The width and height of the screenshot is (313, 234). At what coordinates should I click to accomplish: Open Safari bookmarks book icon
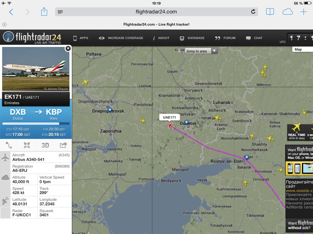[x=270, y=12]
